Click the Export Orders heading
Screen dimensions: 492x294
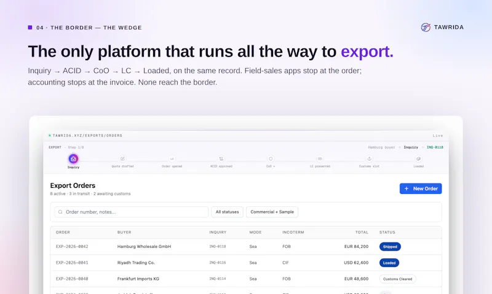coord(73,185)
